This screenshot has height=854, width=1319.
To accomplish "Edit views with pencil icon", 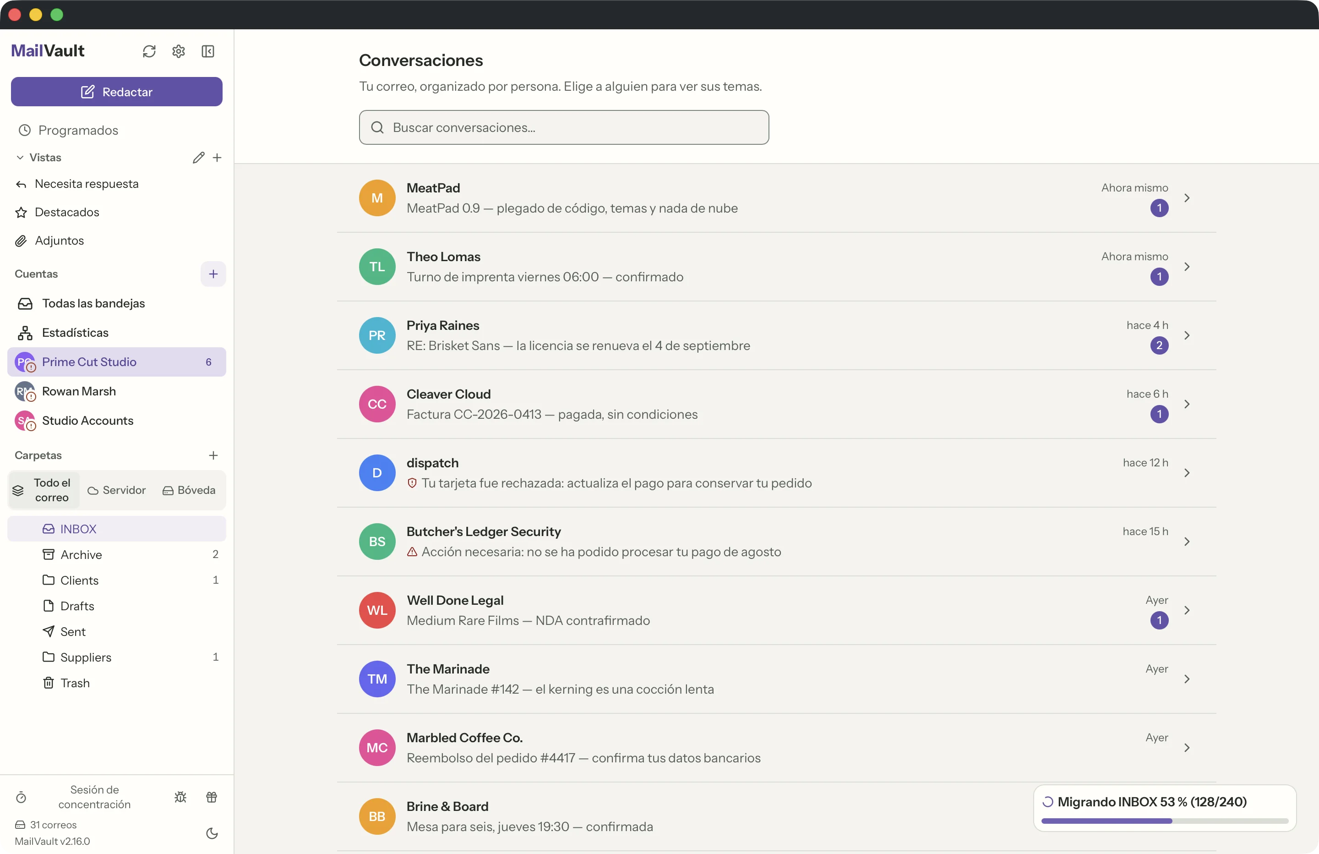I will point(198,158).
